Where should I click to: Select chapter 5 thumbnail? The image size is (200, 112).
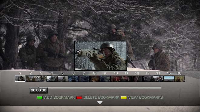[63, 78]
